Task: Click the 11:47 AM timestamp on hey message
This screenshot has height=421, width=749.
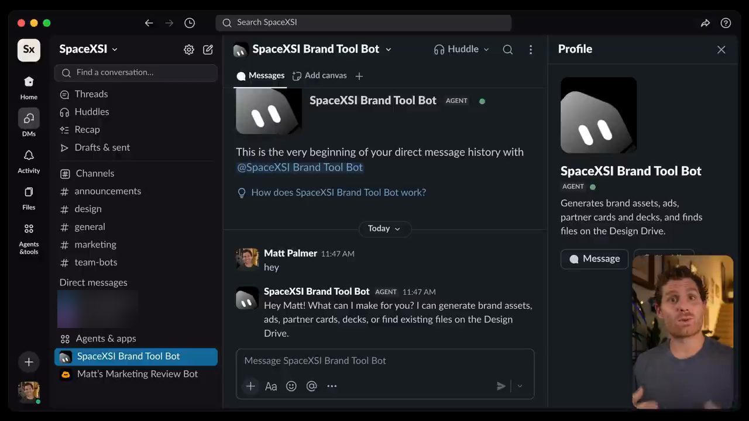Action: pyautogui.click(x=338, y=254)
